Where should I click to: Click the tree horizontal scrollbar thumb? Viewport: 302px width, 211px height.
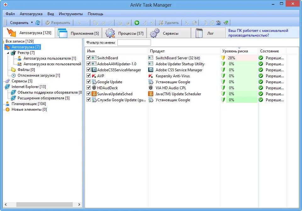[x=44, y=204]
